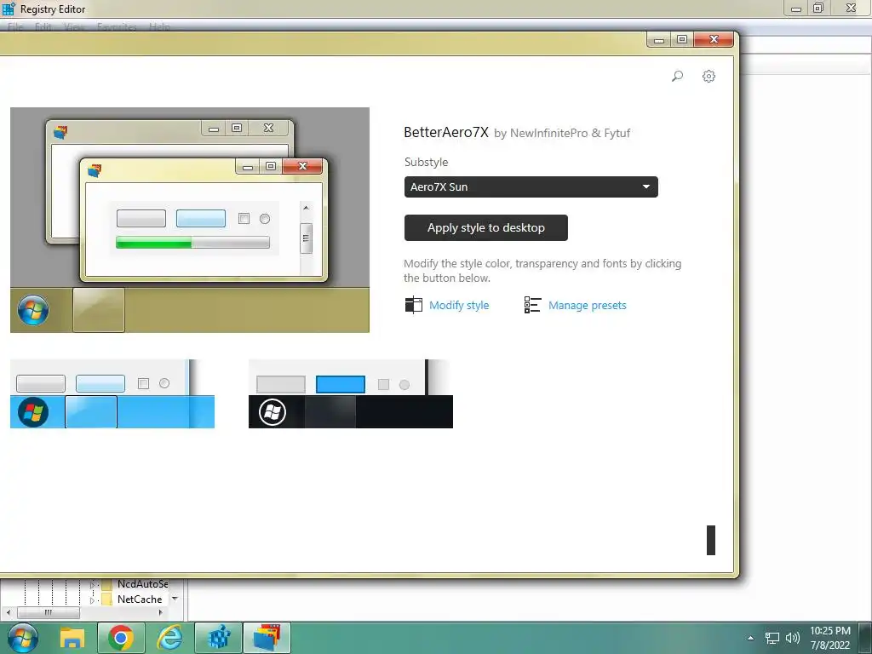Click the Registry Editor title bar icon
Image resolution: width=872 pixels, height=654 pixels.
[9, 9]
